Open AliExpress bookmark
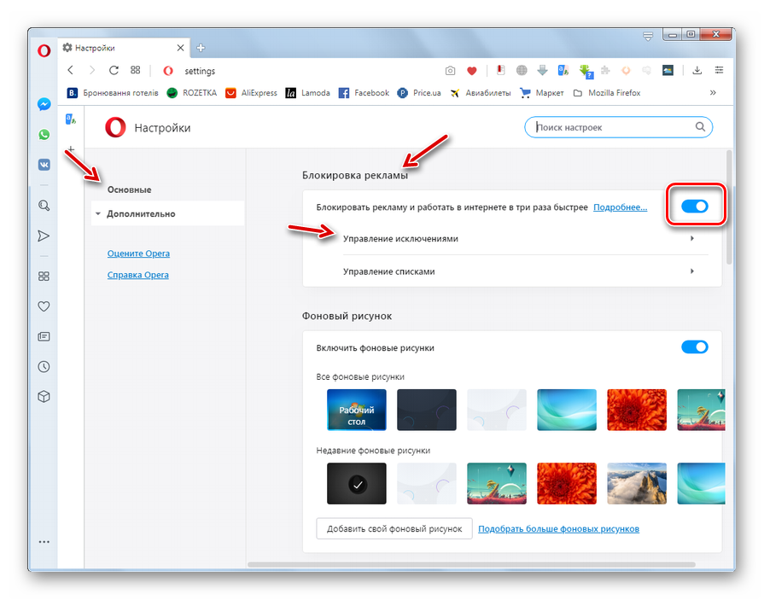The width and height of the screenshot is (764, 600). point(251,92)
